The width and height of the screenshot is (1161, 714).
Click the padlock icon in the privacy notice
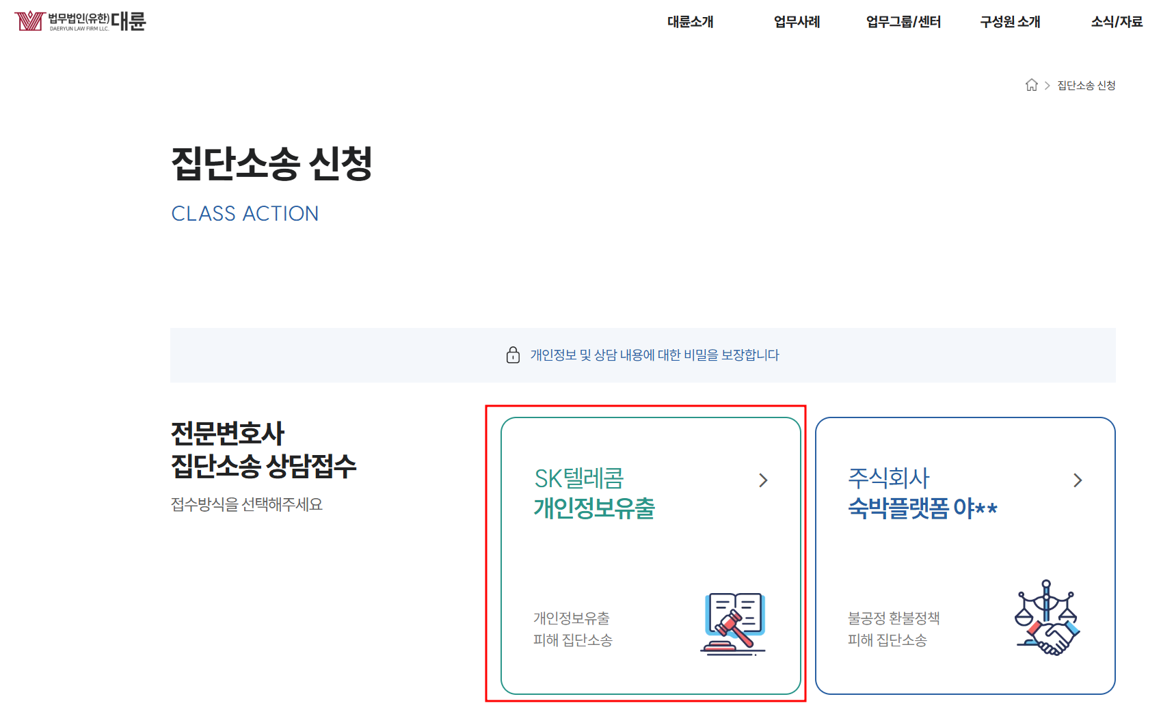pyautogui.click(x=513, y=355)
